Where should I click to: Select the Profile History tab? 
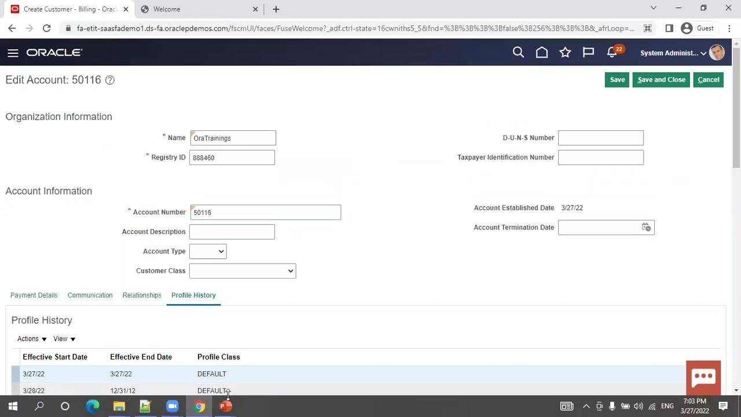pyautogui.click(x=193, y=295)
